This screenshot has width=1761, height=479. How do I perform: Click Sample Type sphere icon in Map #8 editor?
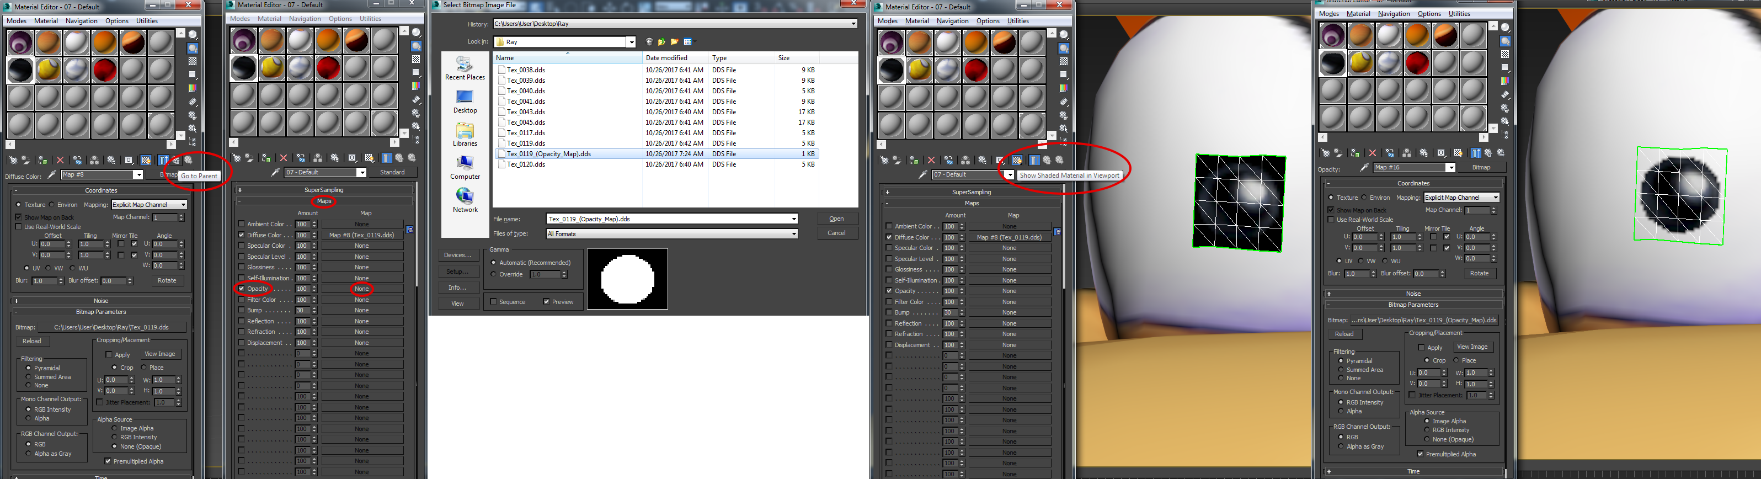(193, 34)
